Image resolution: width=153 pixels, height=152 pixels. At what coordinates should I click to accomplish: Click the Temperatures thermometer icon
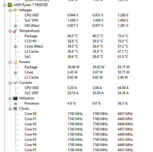(15, 31)
